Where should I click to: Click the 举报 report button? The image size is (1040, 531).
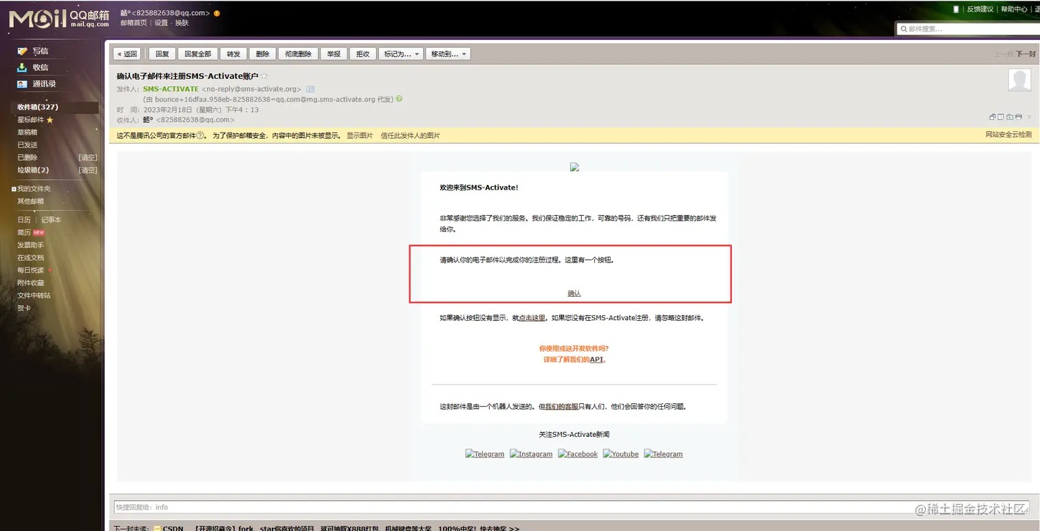coord(334,54)
